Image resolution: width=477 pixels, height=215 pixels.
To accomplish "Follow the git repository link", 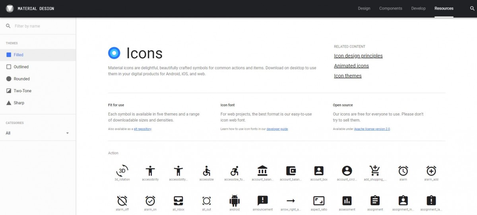I will pyautogui.click(x=142, y=129).
